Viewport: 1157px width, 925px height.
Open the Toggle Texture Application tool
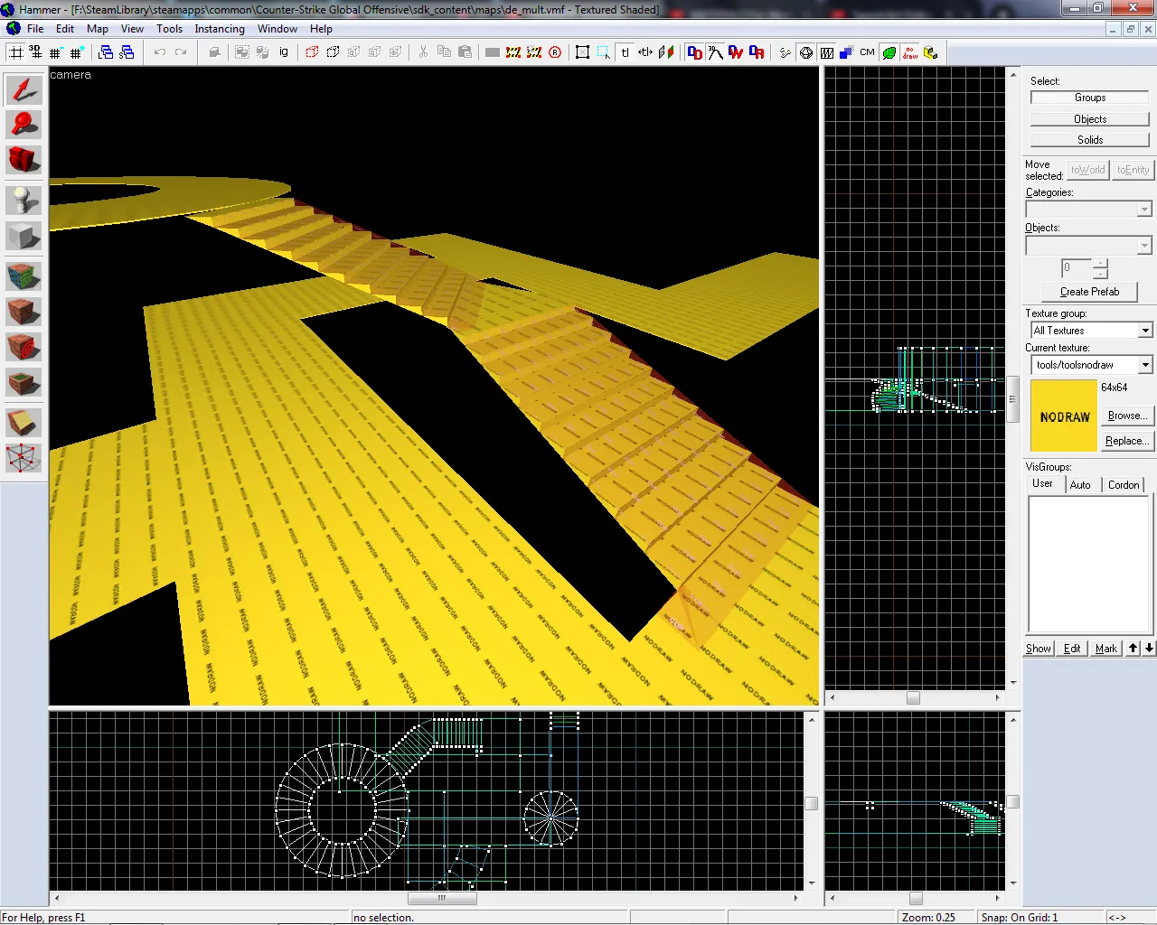coord(24,276)
